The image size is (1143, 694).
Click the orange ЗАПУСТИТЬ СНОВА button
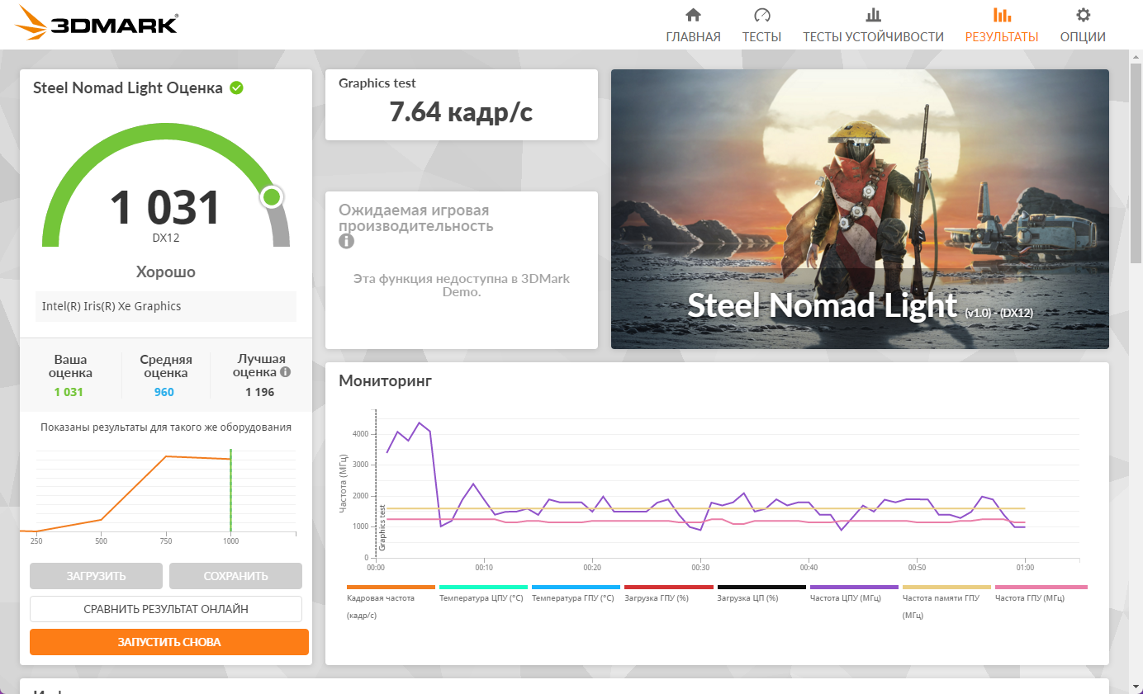[169, 642]
